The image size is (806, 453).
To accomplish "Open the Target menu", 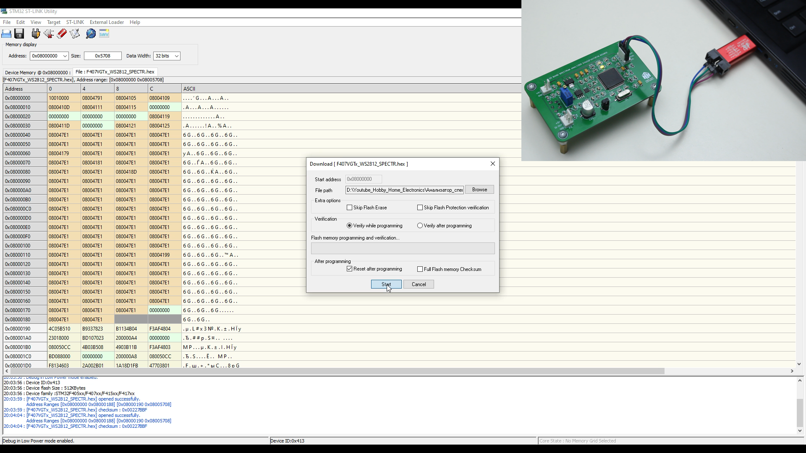I will (53, 22).
